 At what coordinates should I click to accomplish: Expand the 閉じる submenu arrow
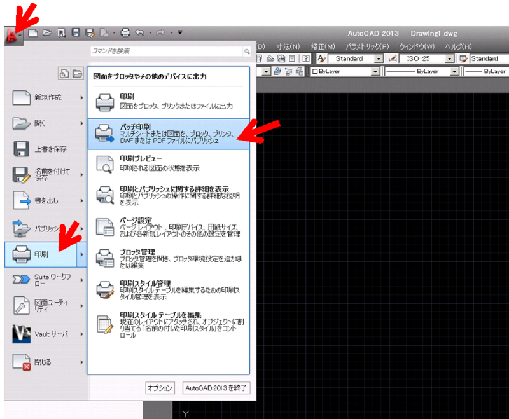[x=82, y=362]
